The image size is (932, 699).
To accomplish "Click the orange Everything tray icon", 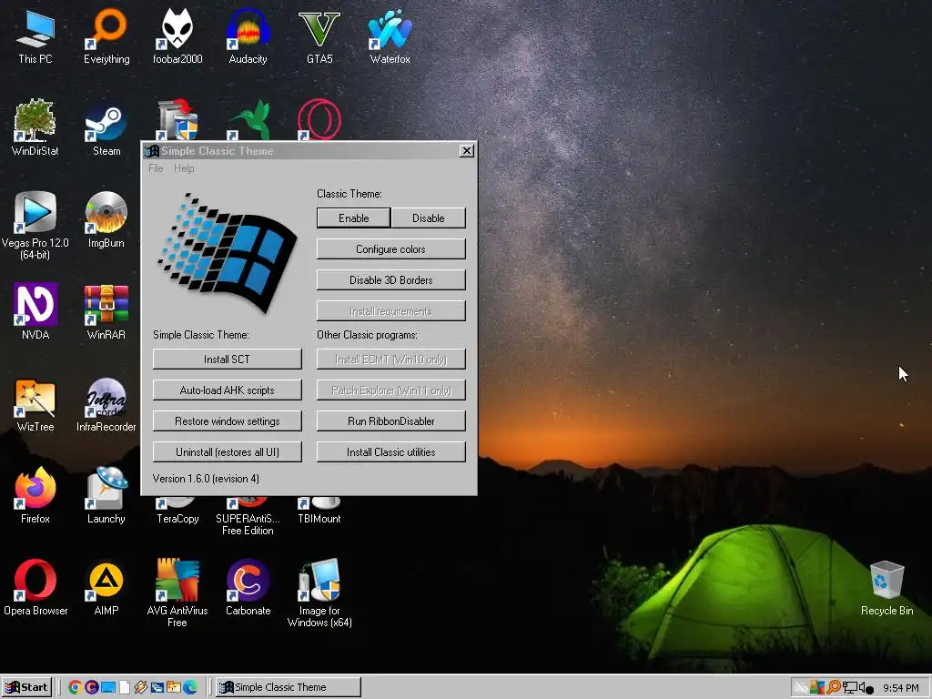I will (x=834, y=688).
